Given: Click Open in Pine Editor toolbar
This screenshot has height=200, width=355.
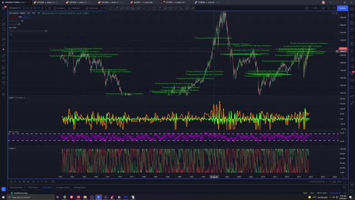Looking at the screenshot, I should click(306, 193).
